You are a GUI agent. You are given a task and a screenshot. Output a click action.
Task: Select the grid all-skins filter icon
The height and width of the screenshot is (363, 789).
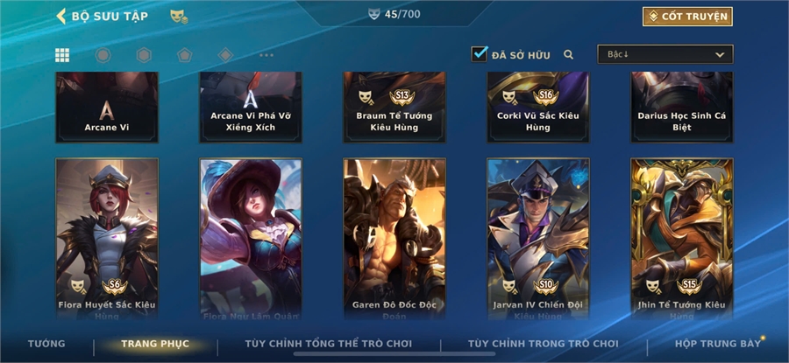[x=62, y=55]
